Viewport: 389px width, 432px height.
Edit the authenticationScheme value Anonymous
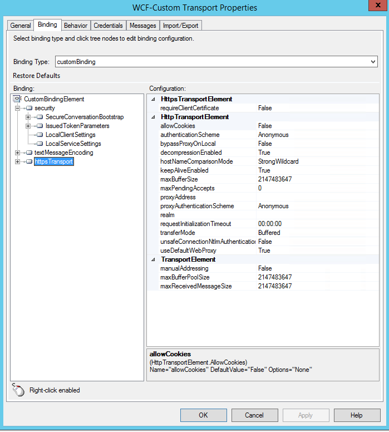click(x=317, y=135)
